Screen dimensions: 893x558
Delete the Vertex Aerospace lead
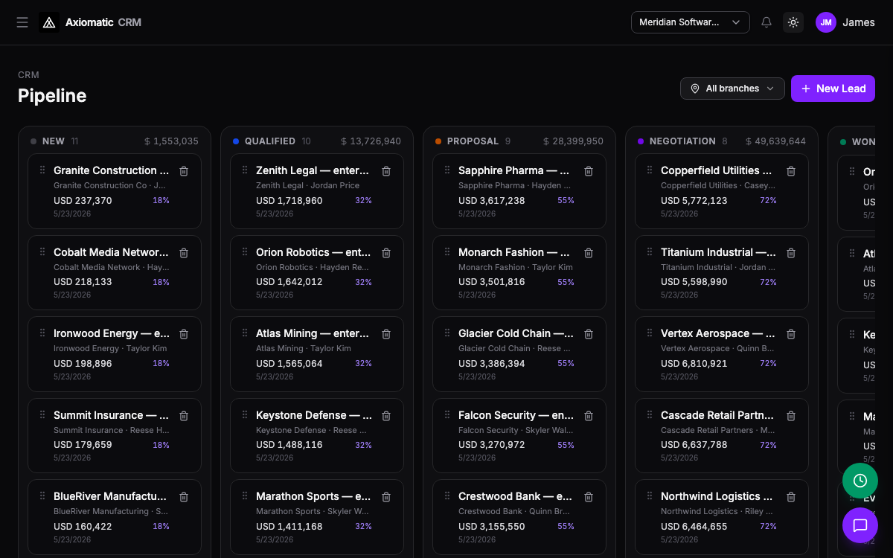coord(791,334)
